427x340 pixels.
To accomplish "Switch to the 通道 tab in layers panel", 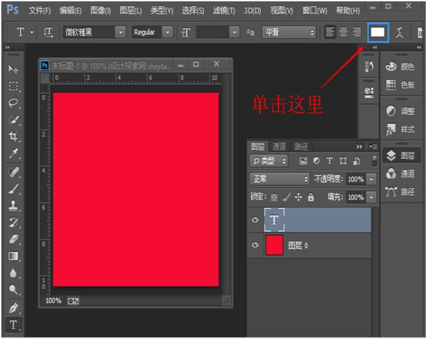I will pyautogui.click(x=279, y=147).
